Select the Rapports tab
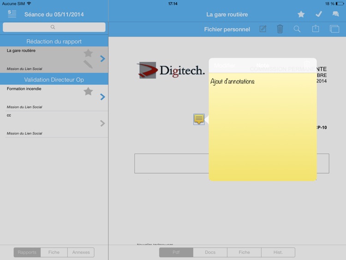Screen dimensions: 346x260 (x=27, y=252)
